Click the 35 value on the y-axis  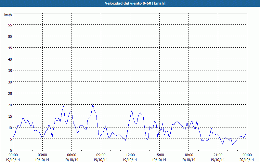tap(10, 70)
